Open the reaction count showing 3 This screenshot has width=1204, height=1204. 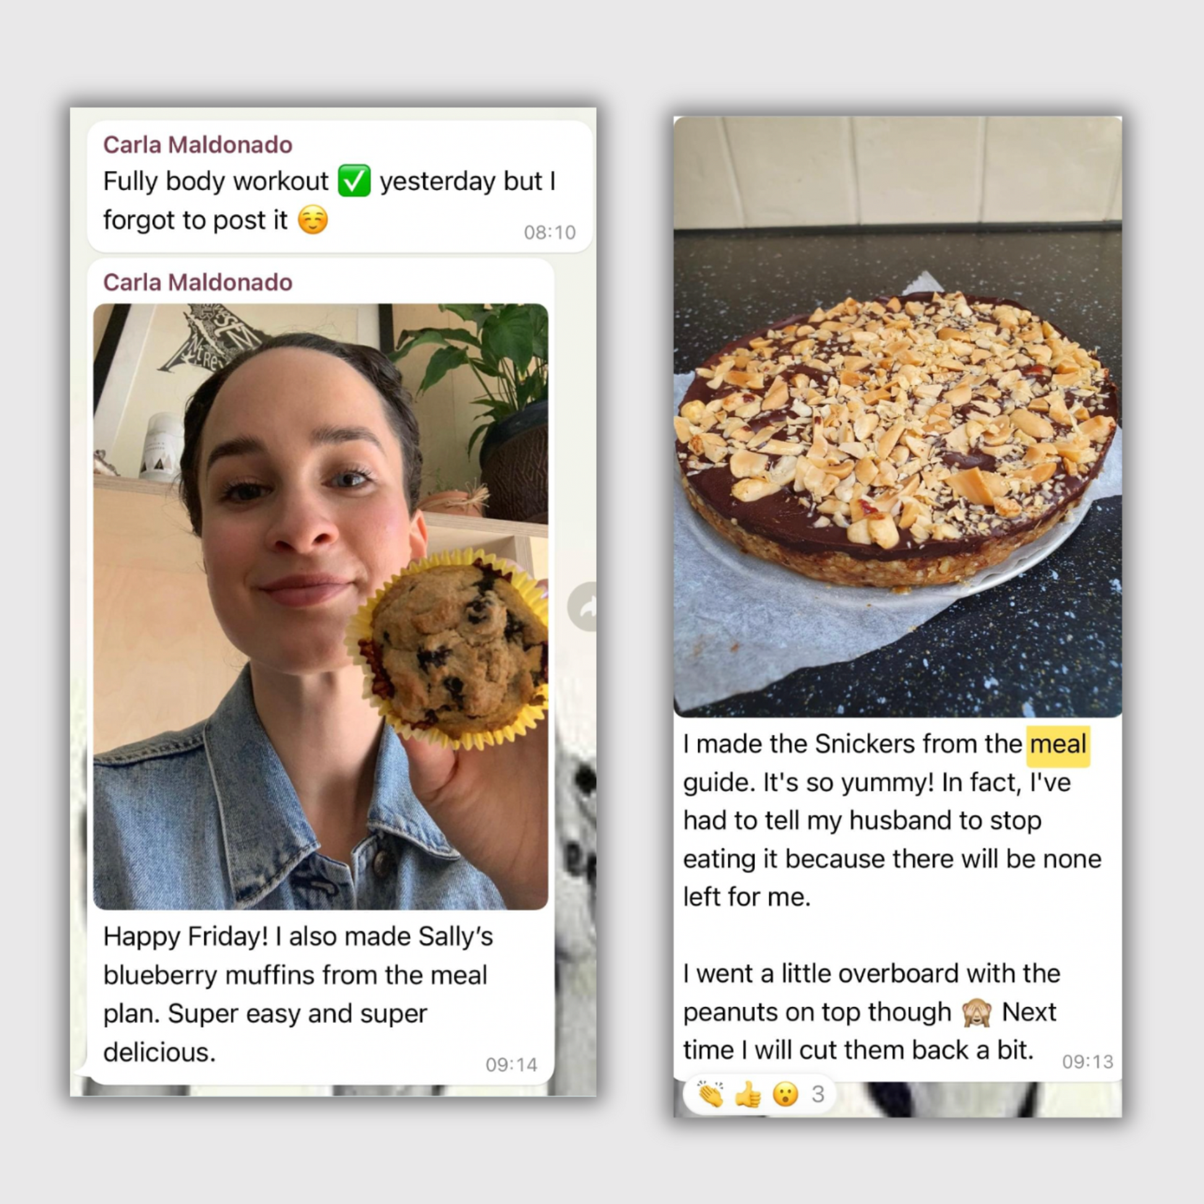tap(819, 1094)
